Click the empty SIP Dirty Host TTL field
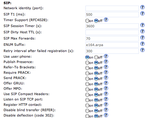Viewport: 157px width, 118px height. 112,32
